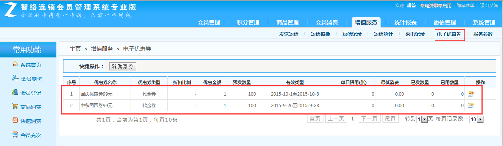Image resolution: width=503 pixels, height=146 pixels.
Task: Switch to the 会员管理 tab
Action: coord(209,22)
